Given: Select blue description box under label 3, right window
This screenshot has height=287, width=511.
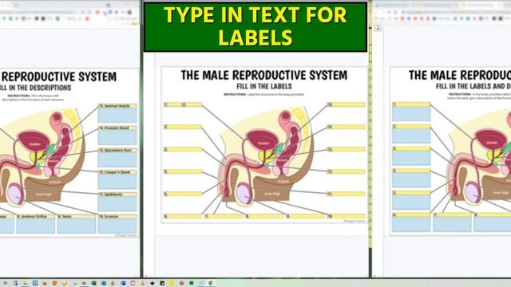Looking at the screenshot, I should pos(411,158).
